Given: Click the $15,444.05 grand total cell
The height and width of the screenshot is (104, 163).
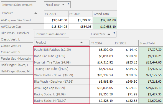Looking at the screenshot, I should 151,62.
